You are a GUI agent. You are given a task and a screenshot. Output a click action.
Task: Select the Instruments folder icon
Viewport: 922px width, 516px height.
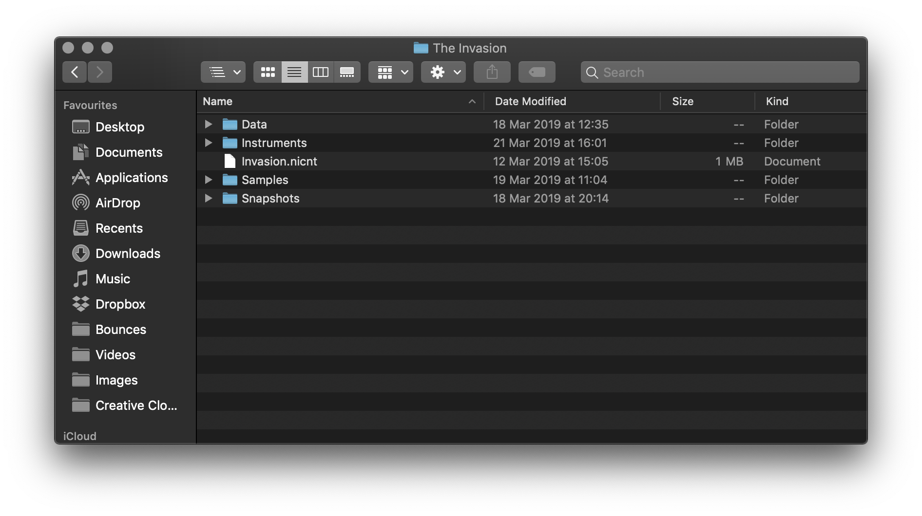tap(230, 143)
